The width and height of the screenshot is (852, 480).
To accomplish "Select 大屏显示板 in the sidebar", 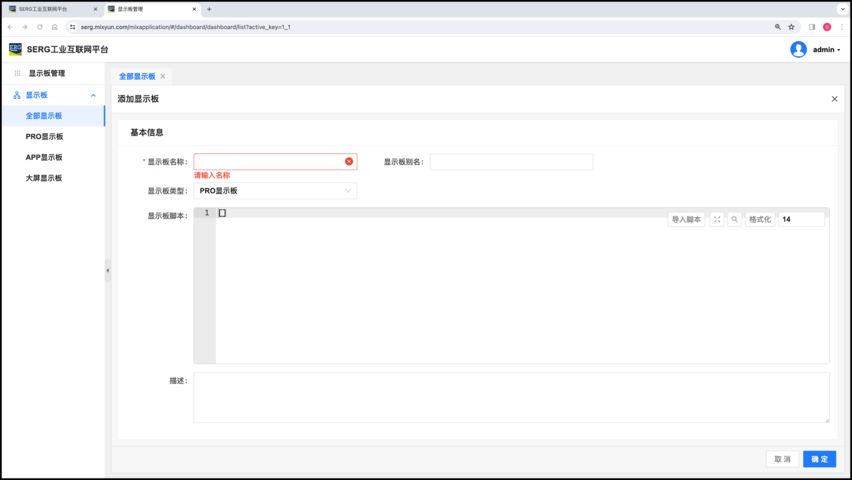I will point(44,178).
